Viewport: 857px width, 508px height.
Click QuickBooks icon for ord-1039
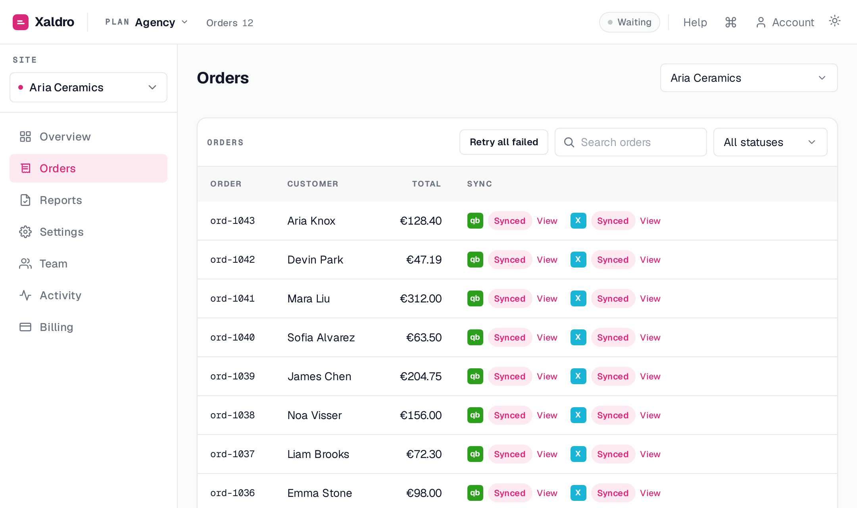(475, 376)
